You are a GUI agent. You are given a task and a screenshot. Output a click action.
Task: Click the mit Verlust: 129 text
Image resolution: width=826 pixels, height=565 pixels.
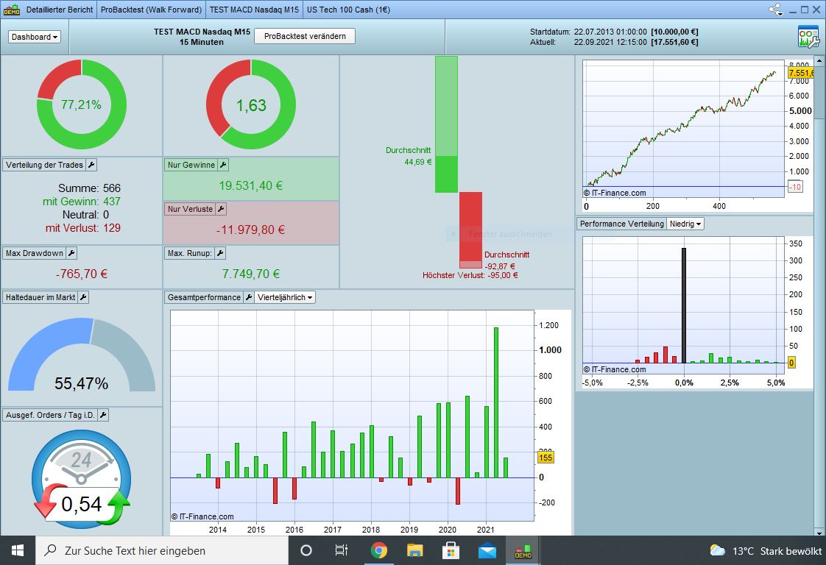[82, 228]
